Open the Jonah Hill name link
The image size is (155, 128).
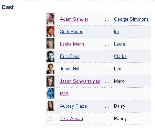70,69
